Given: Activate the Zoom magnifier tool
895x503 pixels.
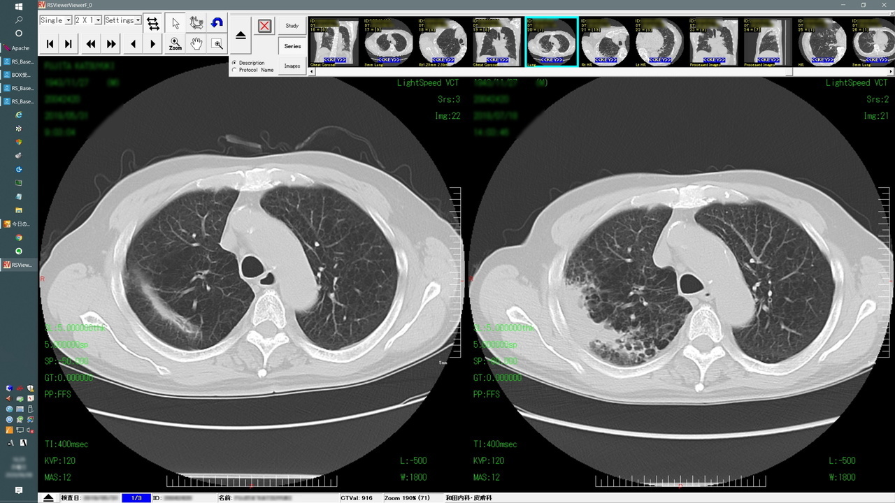Looking at the screenshot, I should click(x=176, y=44).
